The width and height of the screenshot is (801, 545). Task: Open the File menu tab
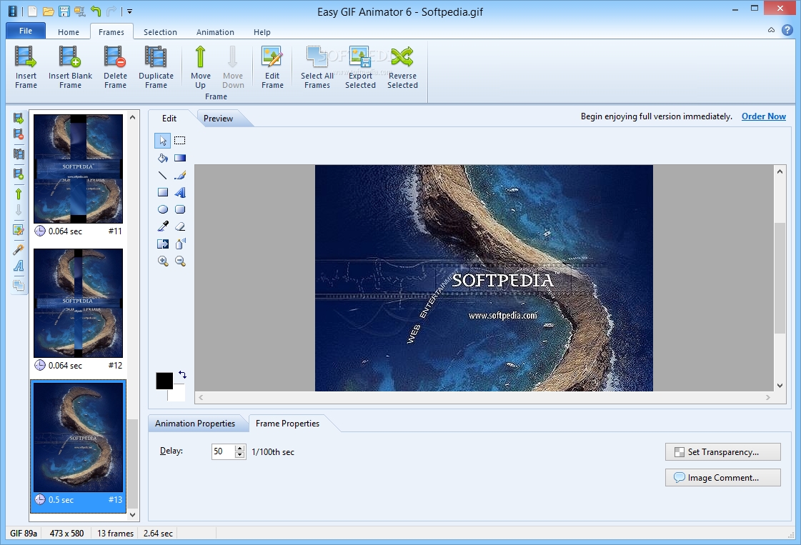[26, 31]
